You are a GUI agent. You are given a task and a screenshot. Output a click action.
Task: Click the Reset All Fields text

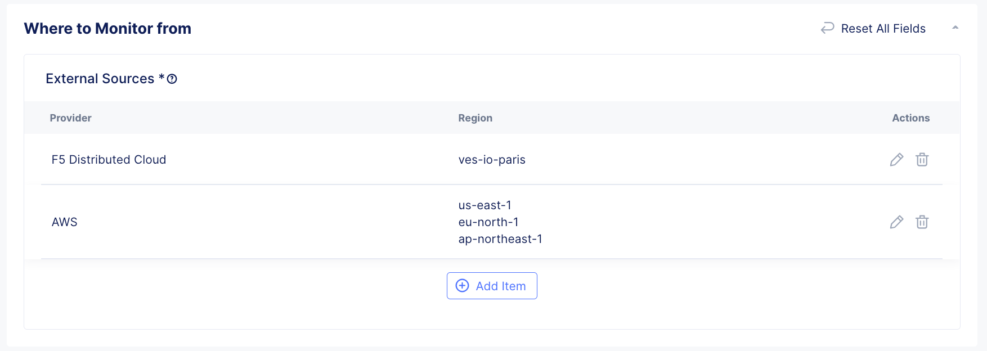point(883,29)
